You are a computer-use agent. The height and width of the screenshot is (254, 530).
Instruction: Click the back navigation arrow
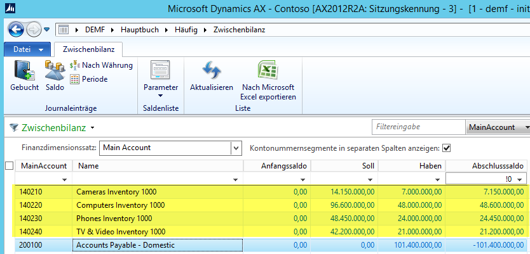click(x=16, y=29)
